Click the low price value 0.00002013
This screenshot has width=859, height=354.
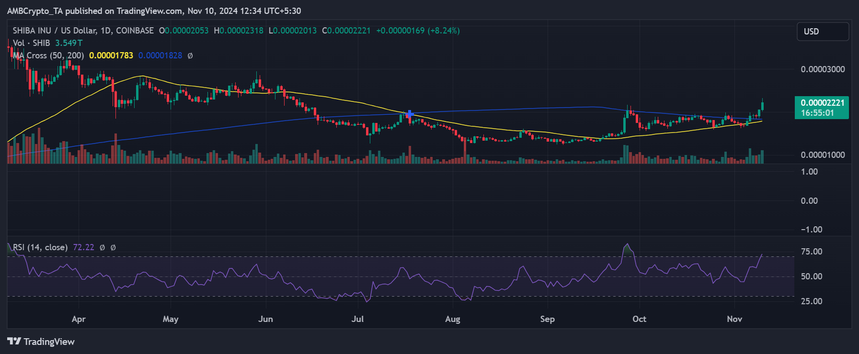295,31
